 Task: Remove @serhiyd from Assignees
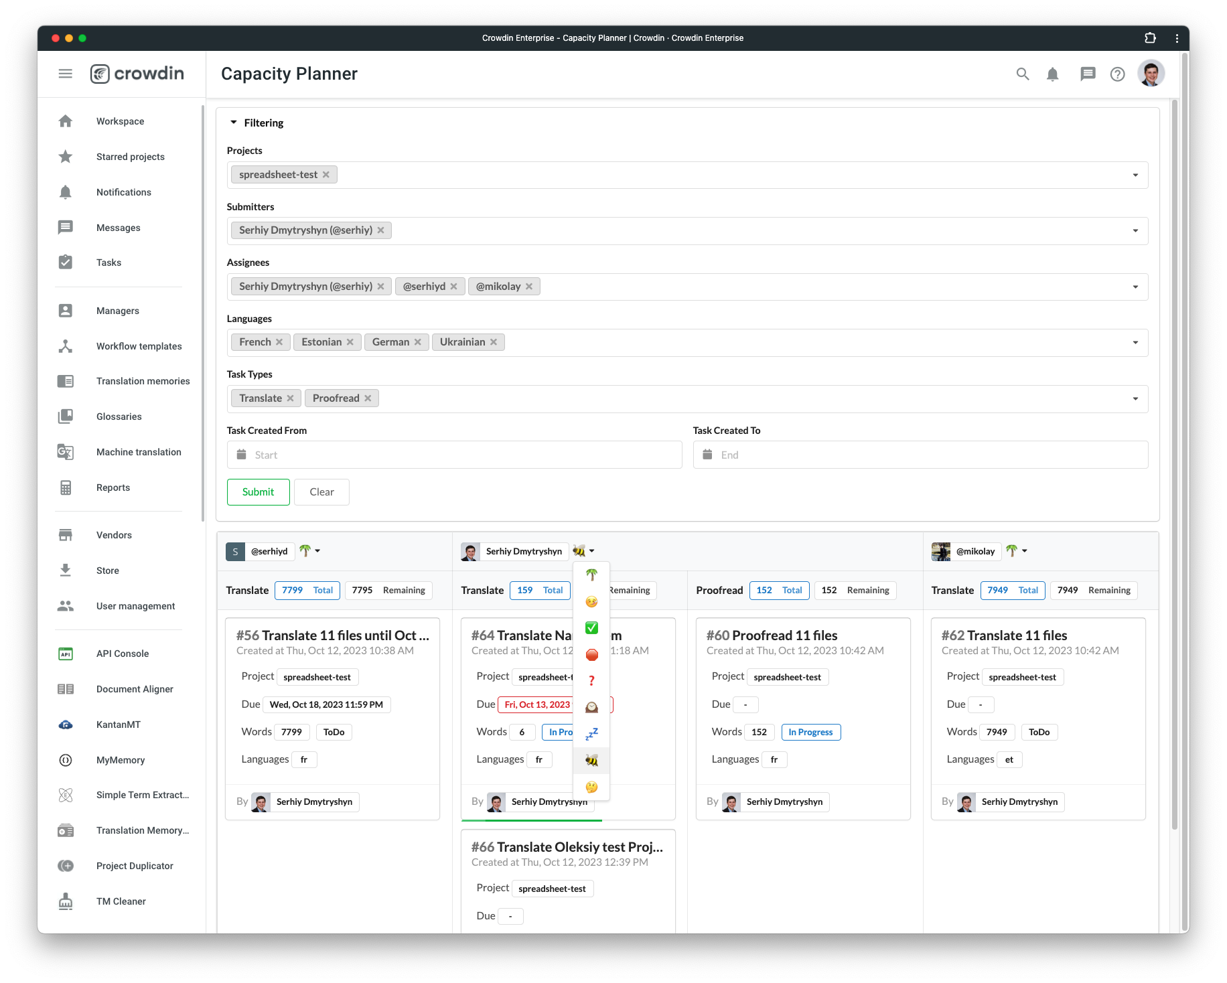[x=453, y=287]
